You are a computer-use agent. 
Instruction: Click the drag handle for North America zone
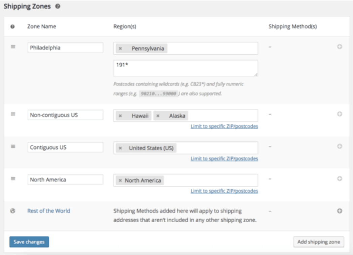pos(13,179)
